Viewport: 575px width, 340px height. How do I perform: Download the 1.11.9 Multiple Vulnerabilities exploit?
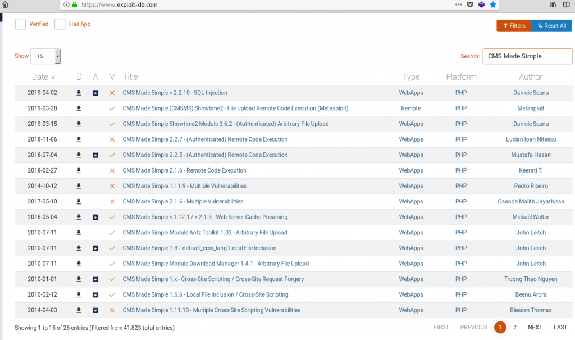pyautogui.click(x=79, y=186)
